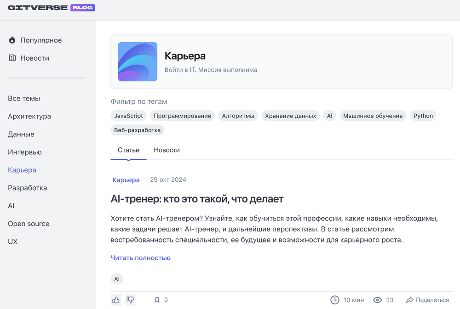Open Популярное via the flame icon
The width and height of the screenshot is (460, 309).
pos(12,40)
